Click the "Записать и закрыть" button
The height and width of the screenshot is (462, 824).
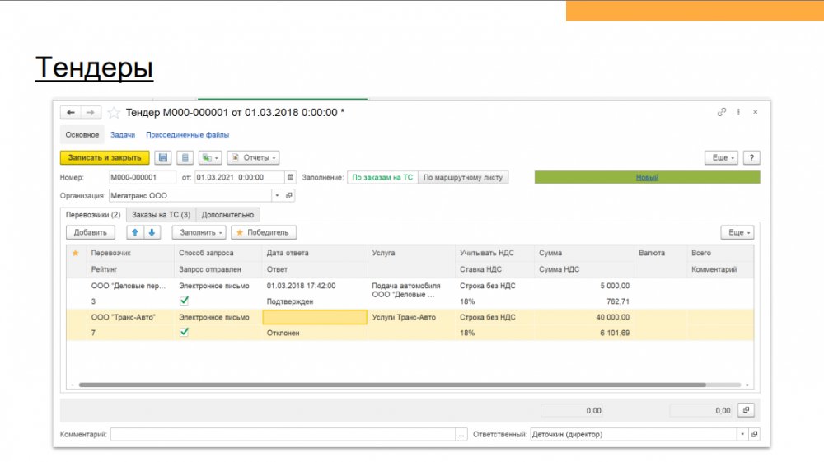pyautogui.click(x=105, y=157)
